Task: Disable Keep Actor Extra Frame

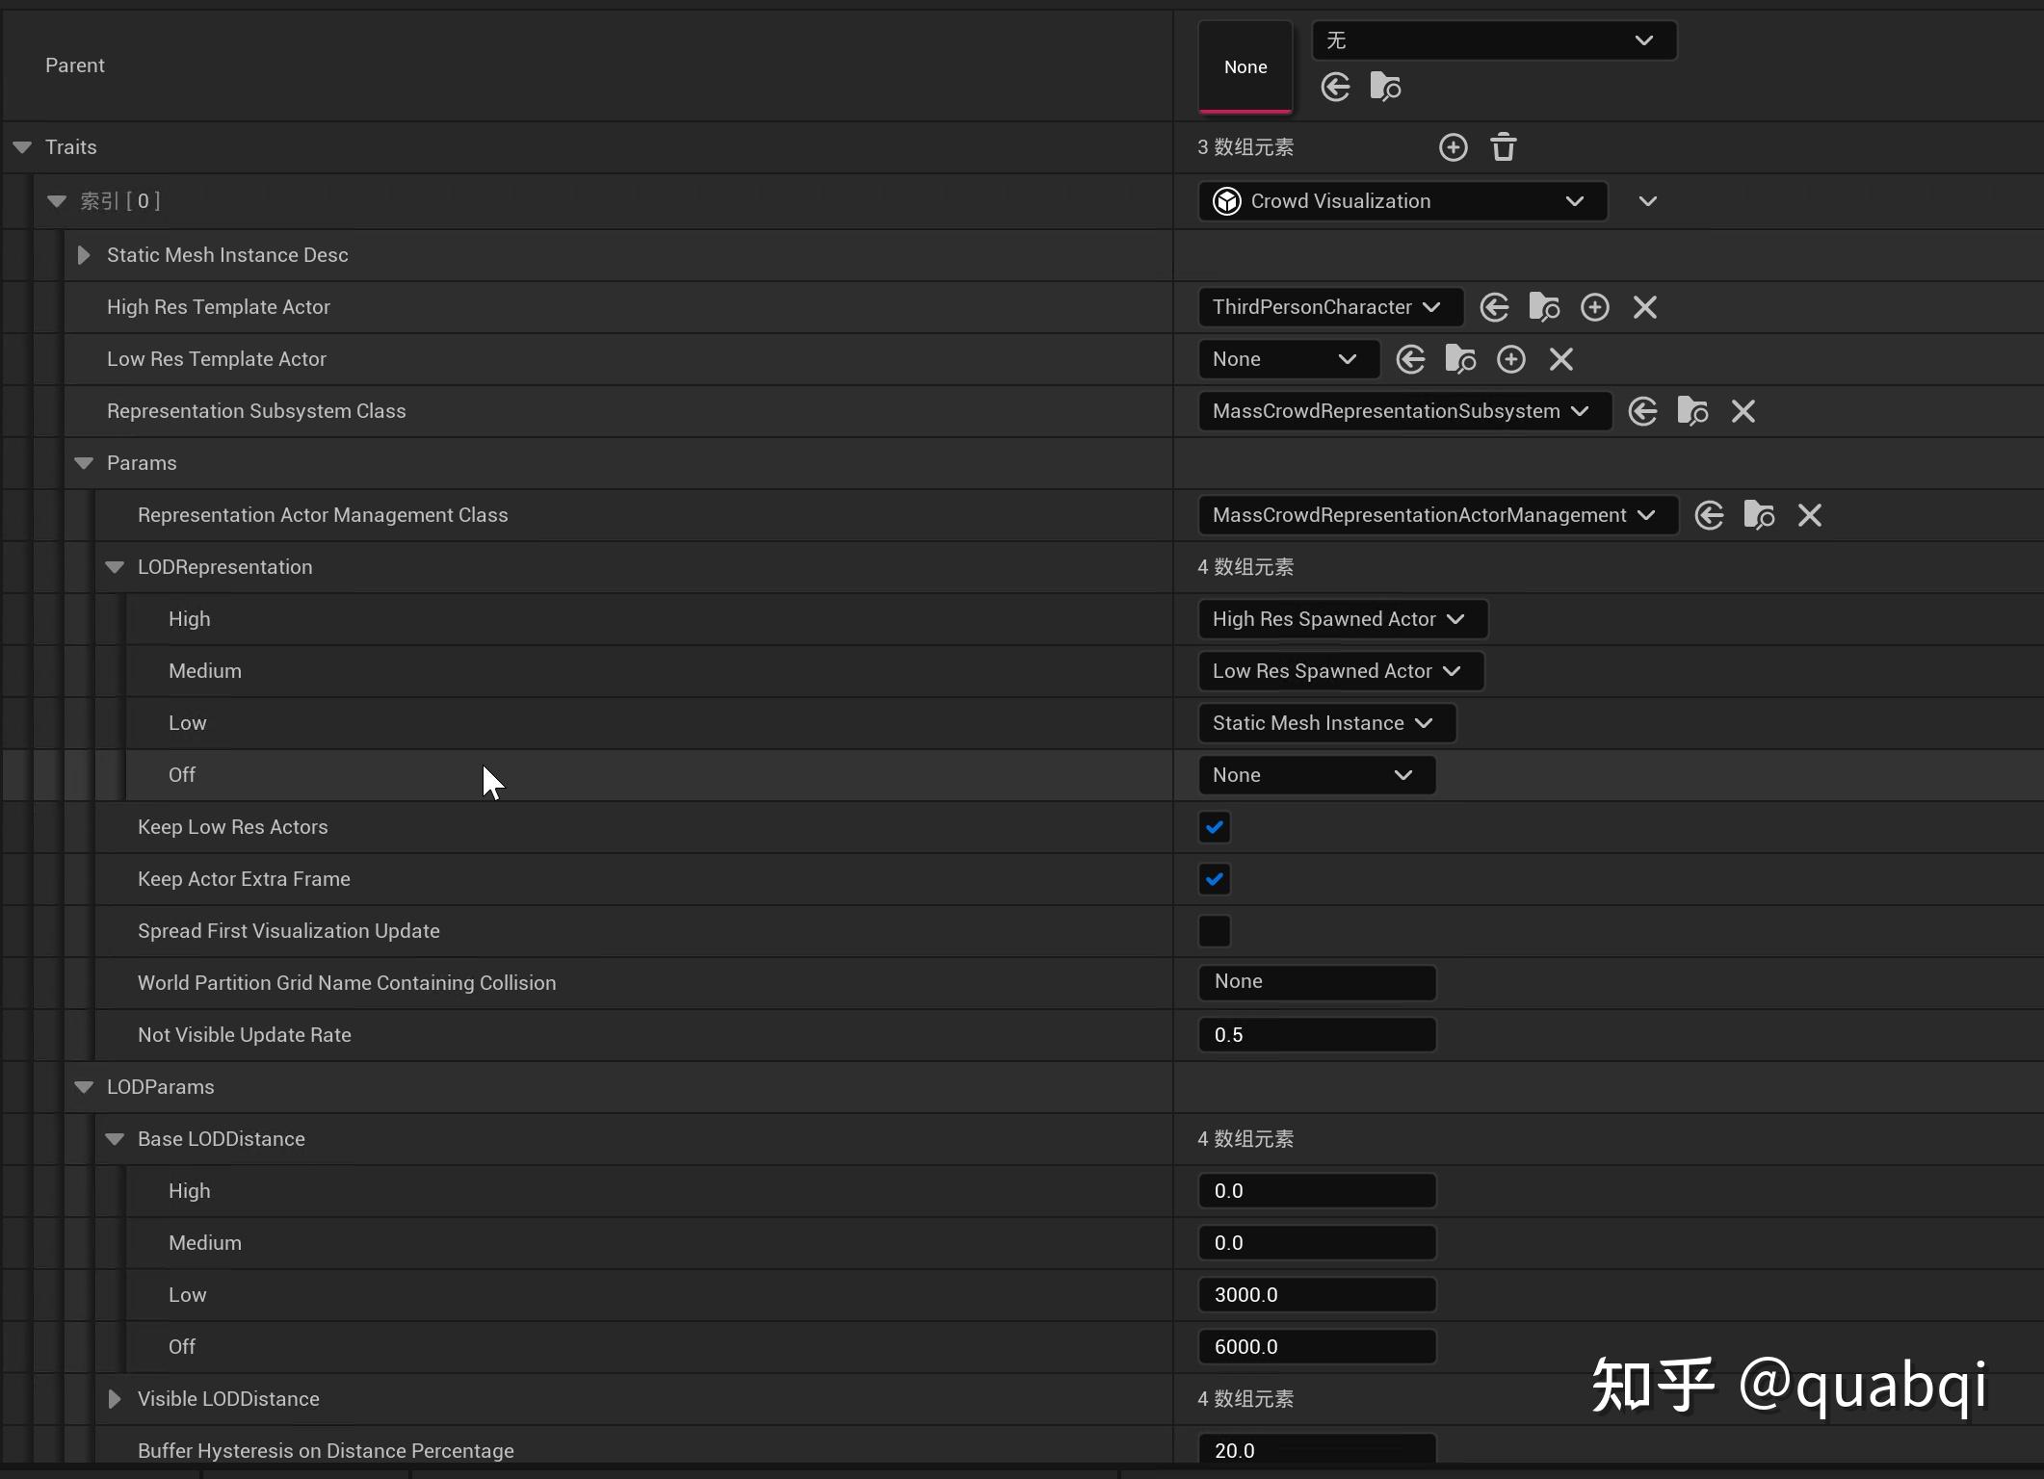Action: (1214, 879)
